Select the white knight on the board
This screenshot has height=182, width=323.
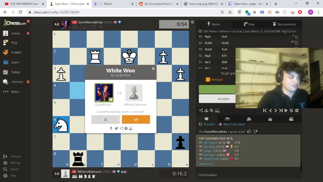61,125
